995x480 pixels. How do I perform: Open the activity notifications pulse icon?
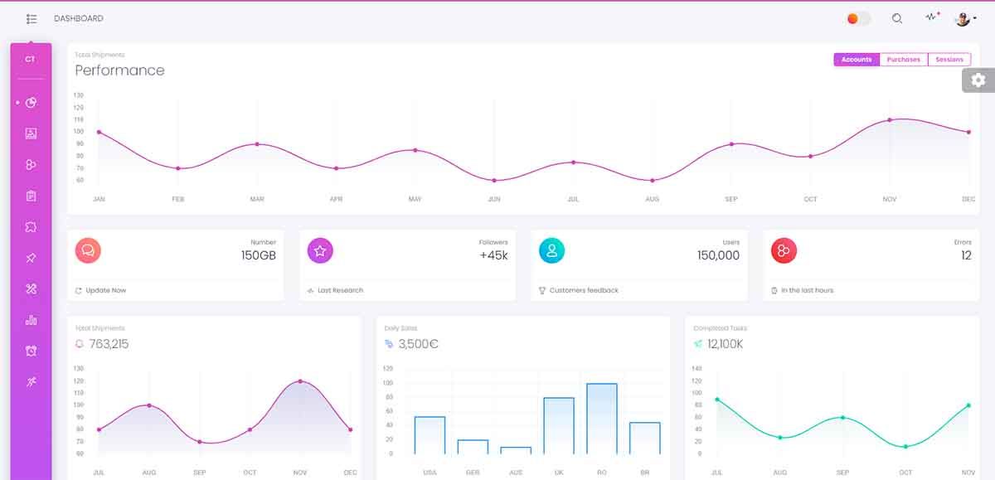point(932,17)
